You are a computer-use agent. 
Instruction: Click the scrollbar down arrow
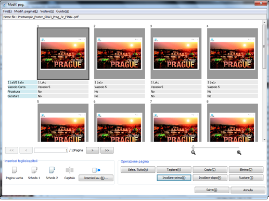point(264,140)
